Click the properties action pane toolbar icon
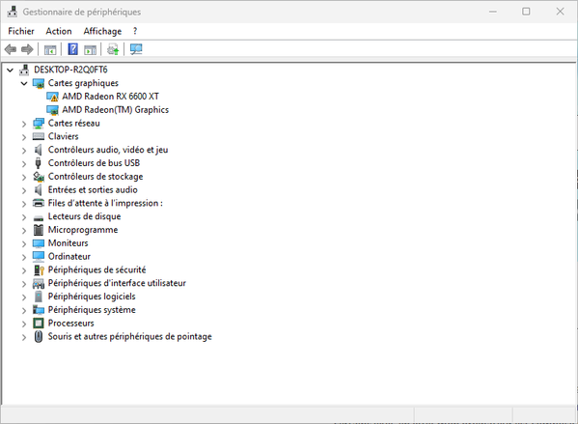Viewport: 578px width, 424px height. (90, 49)
